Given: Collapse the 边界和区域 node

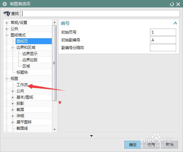Looking at the screenshot, I should click(x=12, y=48).
